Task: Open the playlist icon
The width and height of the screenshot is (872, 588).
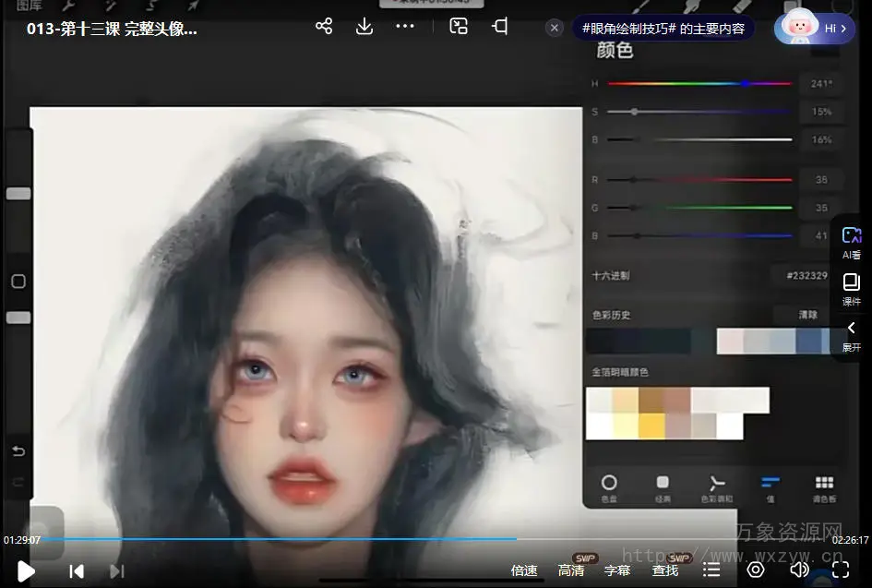Action: [711, 570]
